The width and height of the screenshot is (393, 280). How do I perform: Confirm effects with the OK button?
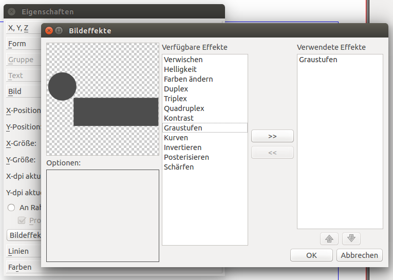coord(311,255)
